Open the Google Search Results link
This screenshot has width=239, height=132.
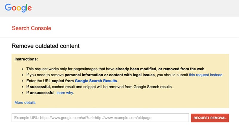[x=96, y=81]
